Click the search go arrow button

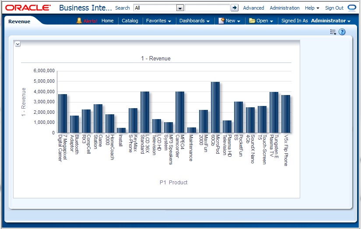pos(235,7)
